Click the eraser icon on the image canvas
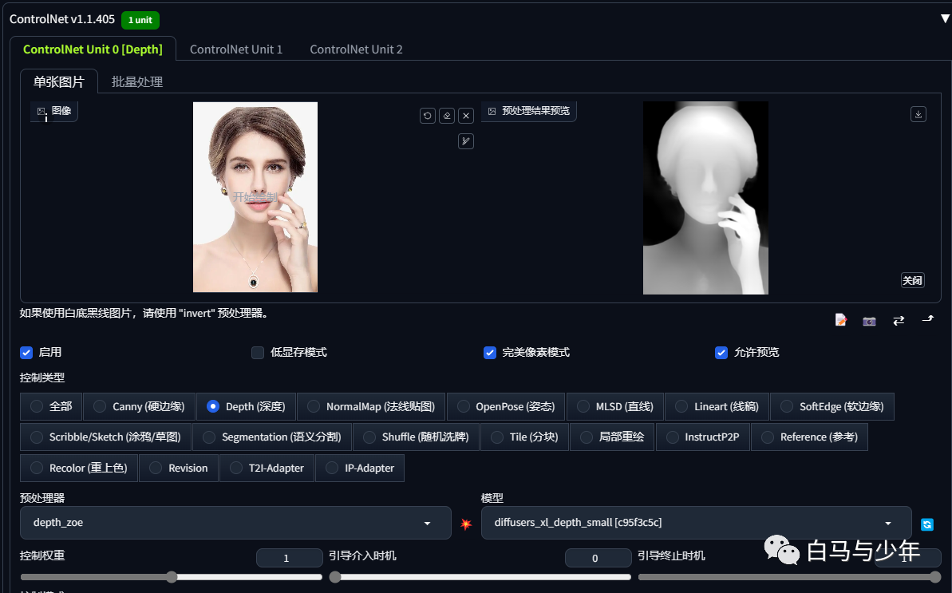952x593 pixels. pyautogui.click(x=447, y=115)
